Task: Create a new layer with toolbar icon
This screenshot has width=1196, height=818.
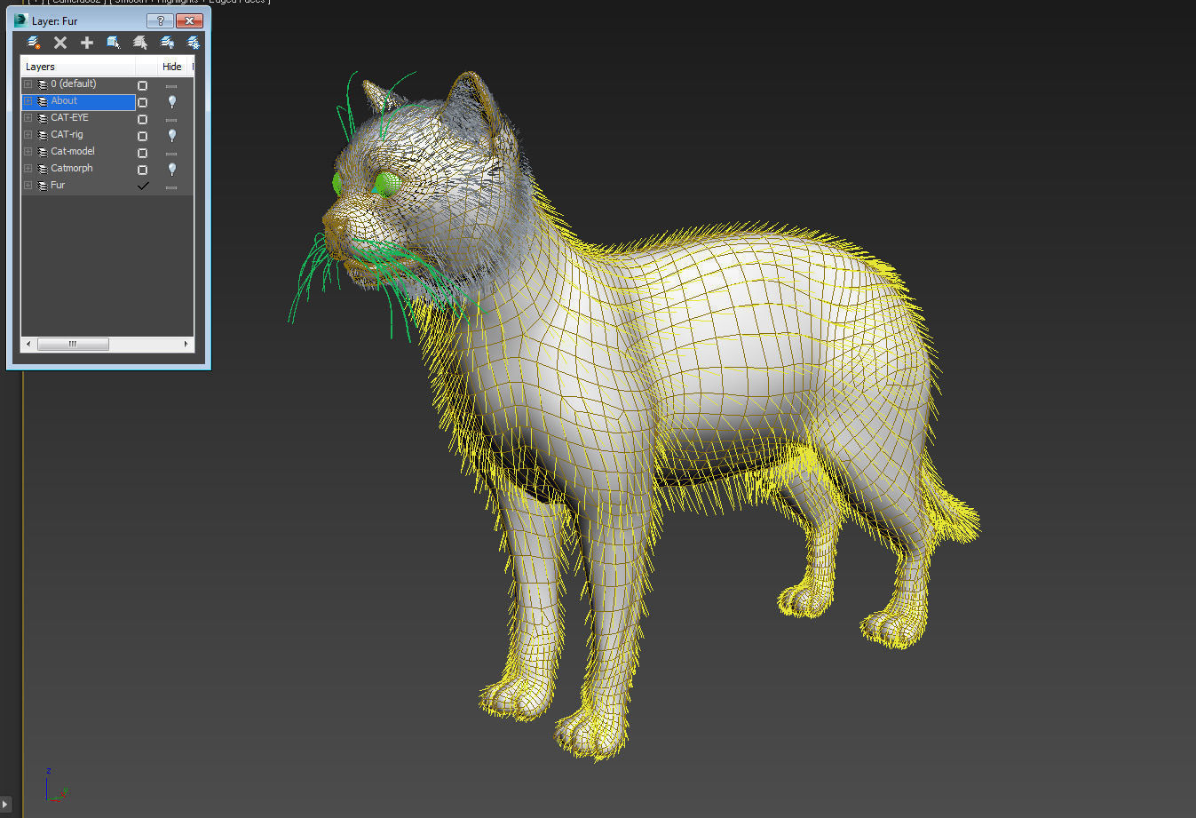Action: pyautogui.click(x=34, y=43)
